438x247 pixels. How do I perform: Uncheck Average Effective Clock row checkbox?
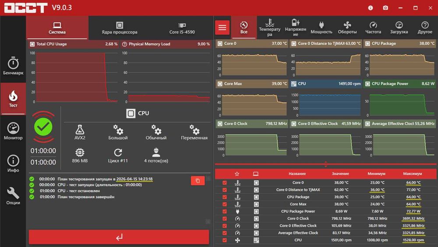pyautogui.click(x=225, y=233)
